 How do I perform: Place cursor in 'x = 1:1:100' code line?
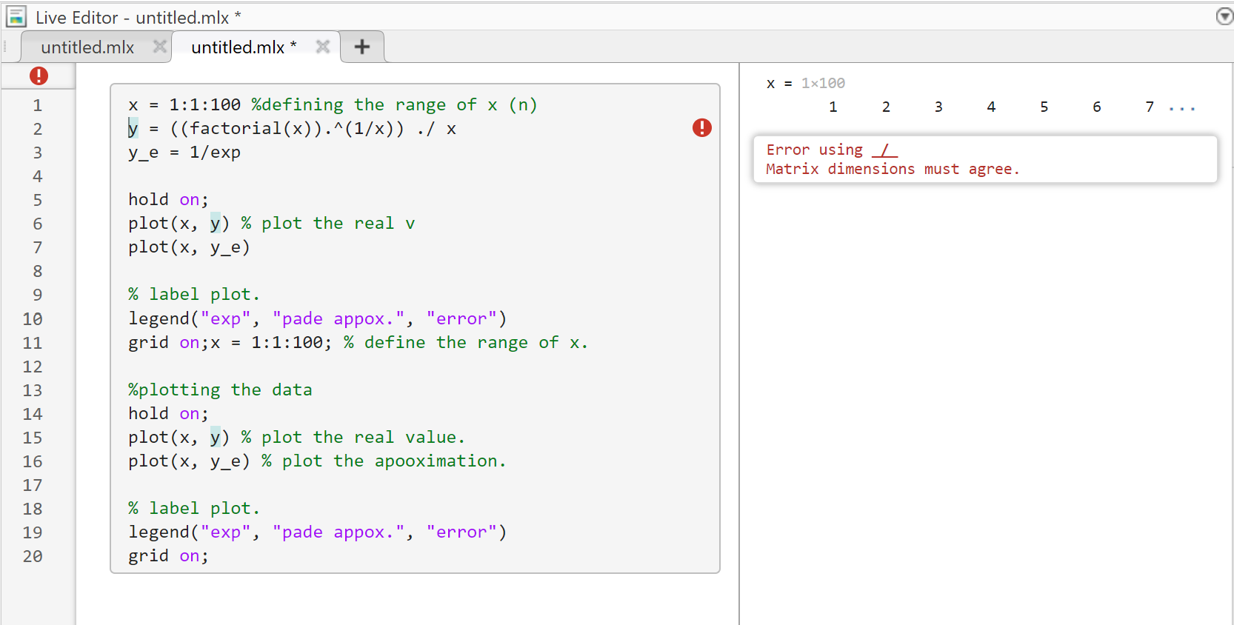[x=184, y=105]
